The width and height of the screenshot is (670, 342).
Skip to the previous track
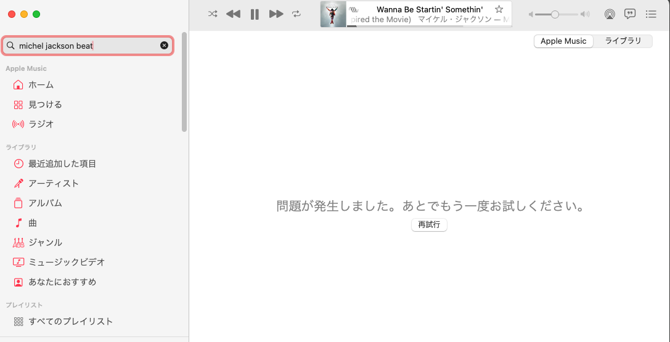[233, 14]
